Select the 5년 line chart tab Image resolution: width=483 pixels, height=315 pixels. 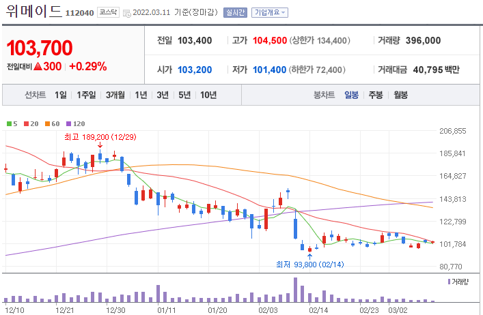184,95
